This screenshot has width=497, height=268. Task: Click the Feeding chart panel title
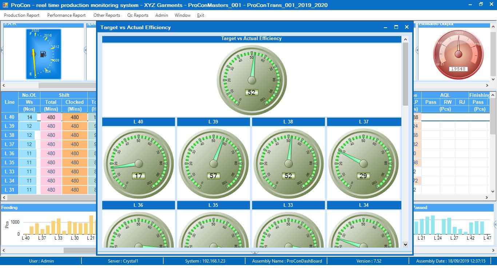[x=9, y=207]
